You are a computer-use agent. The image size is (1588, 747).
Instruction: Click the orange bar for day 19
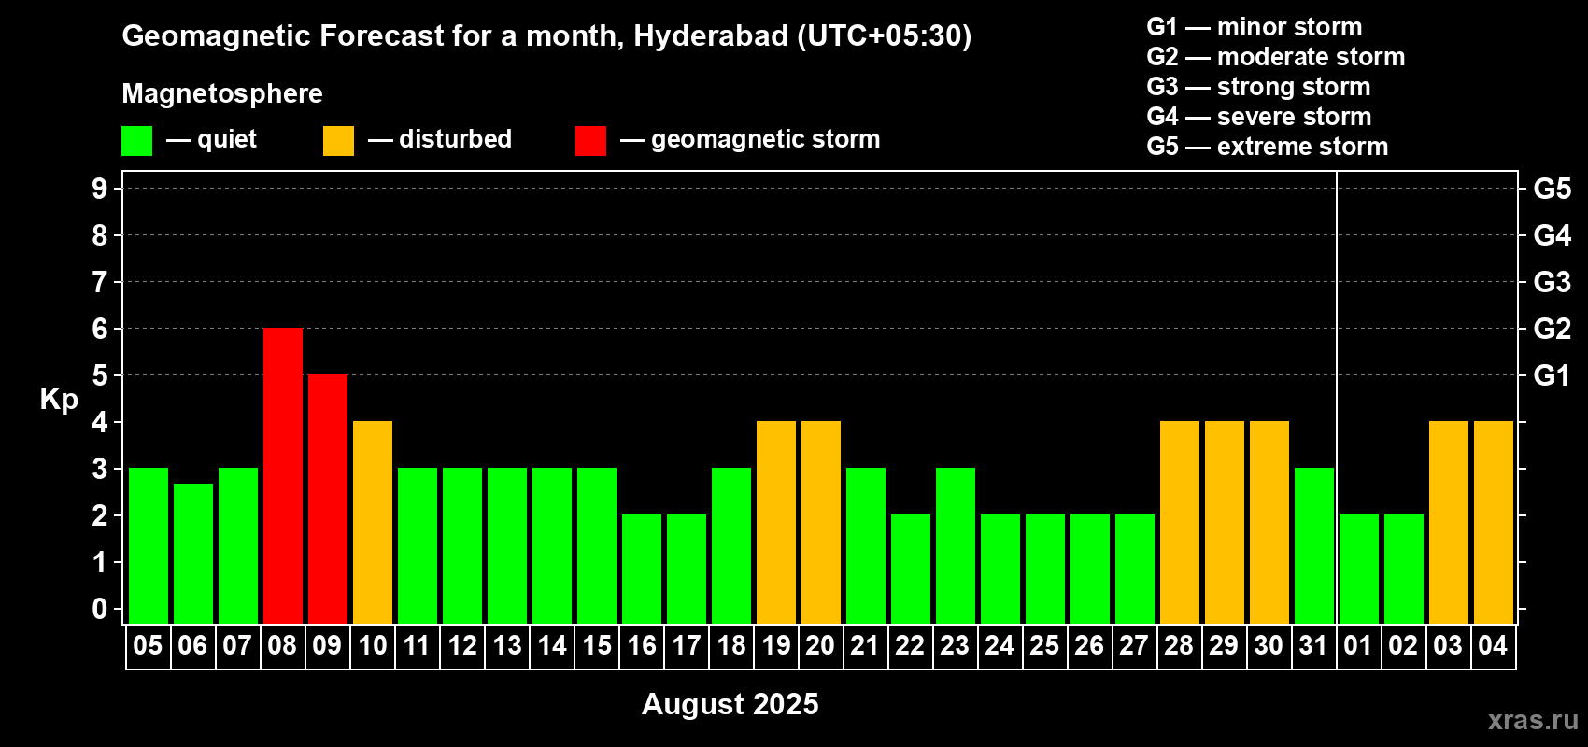coord(776,522)
